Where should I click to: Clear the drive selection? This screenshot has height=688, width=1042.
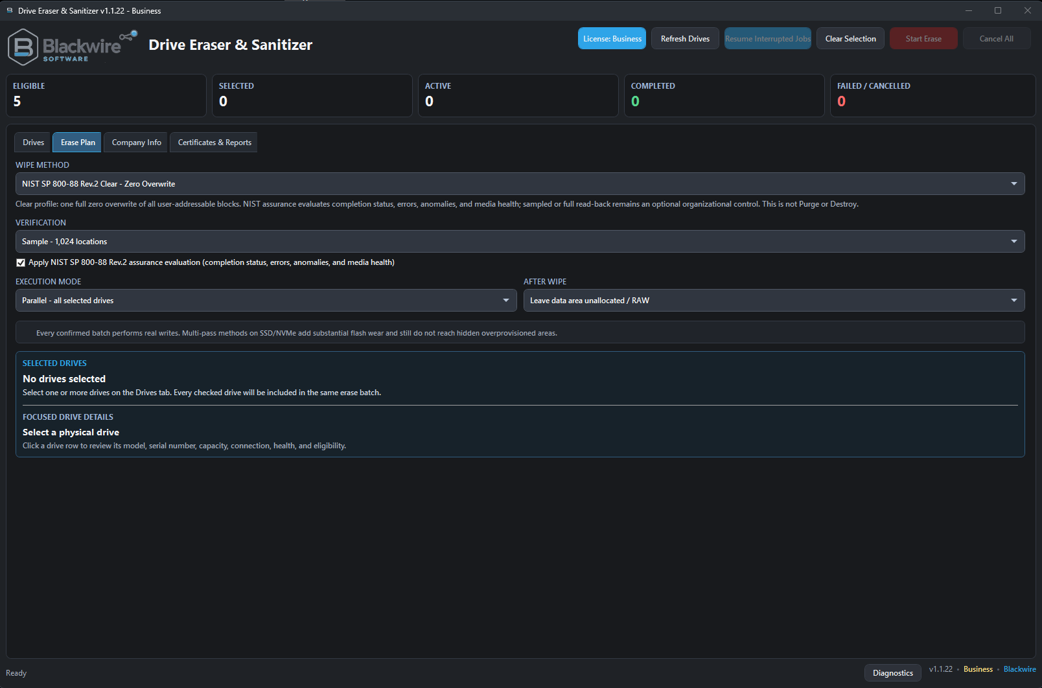pos(850,38)
